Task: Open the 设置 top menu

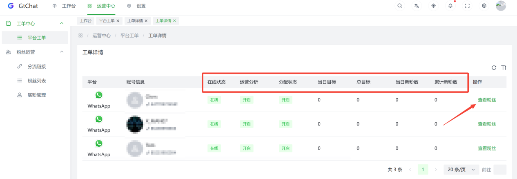Action: 137,6
